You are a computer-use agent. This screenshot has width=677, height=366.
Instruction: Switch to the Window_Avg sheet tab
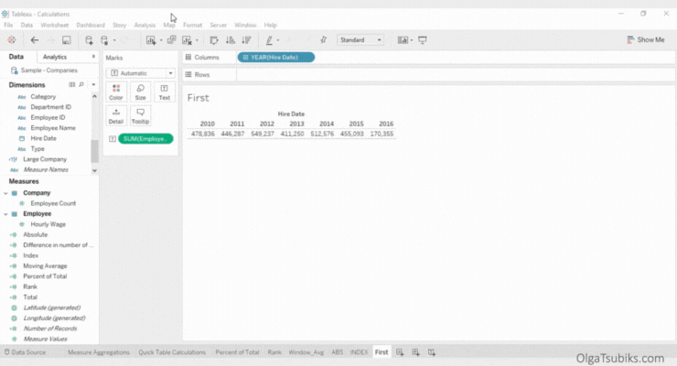click(x=306, y=352)
